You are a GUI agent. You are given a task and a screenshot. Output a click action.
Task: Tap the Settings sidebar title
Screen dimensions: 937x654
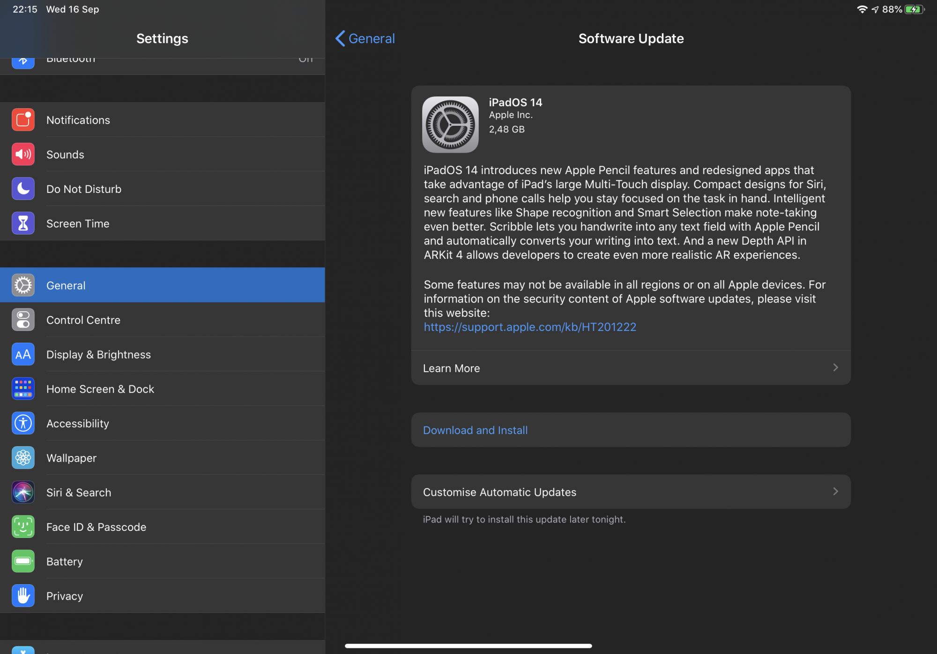pyautogui.click(x=162, y=38)
